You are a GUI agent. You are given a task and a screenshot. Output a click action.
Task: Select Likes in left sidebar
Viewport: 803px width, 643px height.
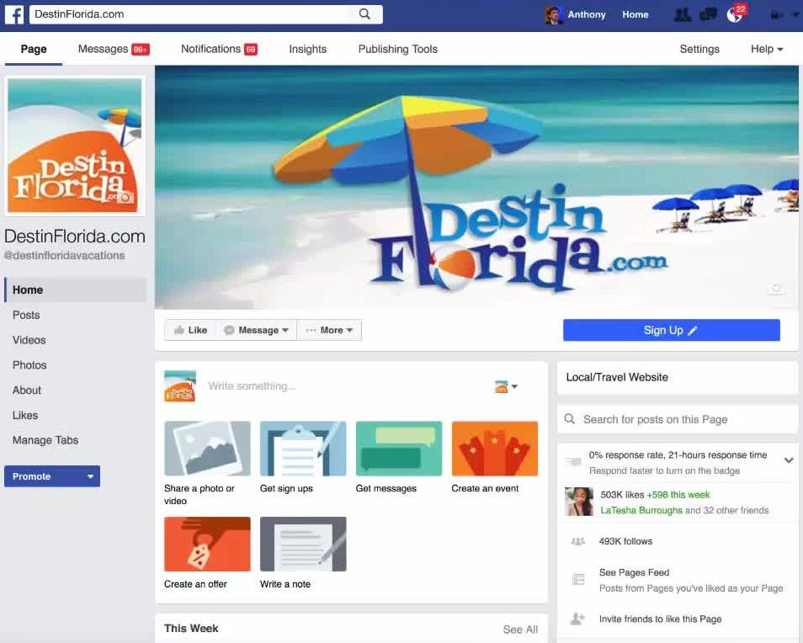[x=25, y=415]
